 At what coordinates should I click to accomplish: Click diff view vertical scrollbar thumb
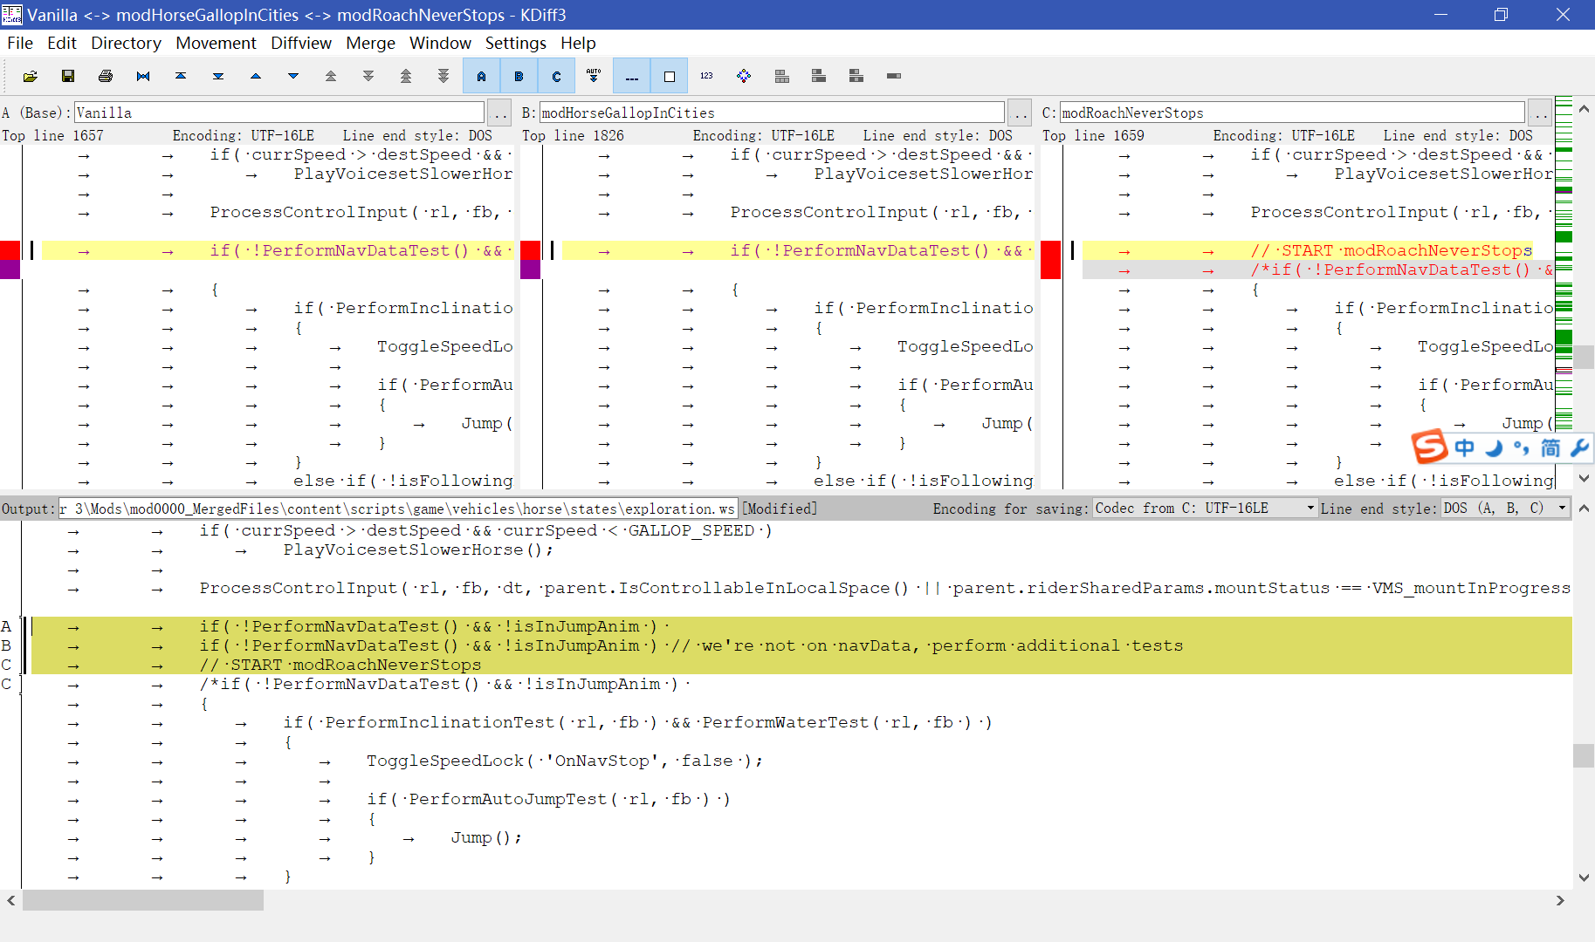tap(1585, 357)
